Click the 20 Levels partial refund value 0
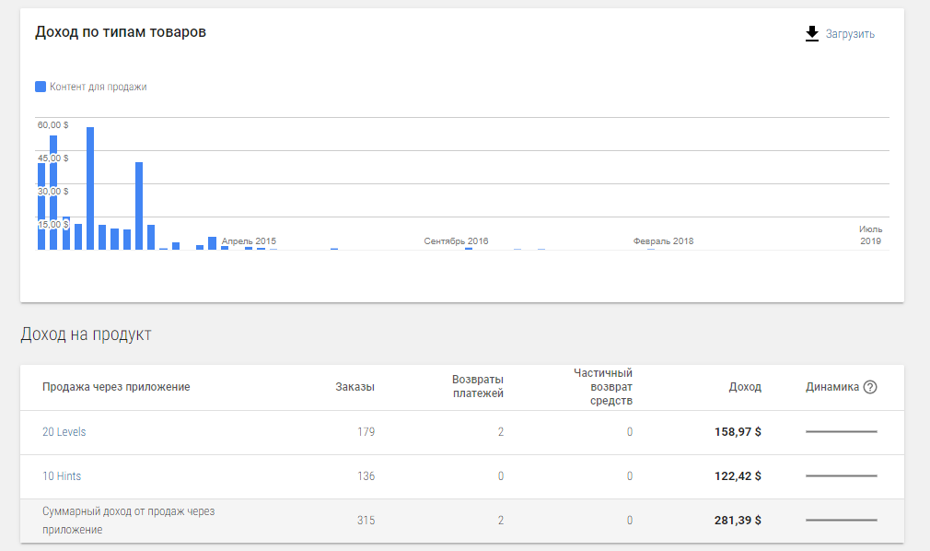930x551 pixels. pos(630,432)
